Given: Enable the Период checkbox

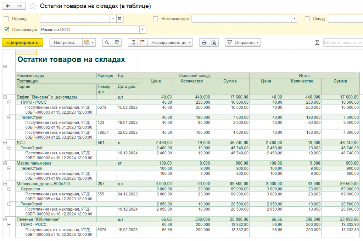Looking at the screenshot, I should [x=6, y=19].
